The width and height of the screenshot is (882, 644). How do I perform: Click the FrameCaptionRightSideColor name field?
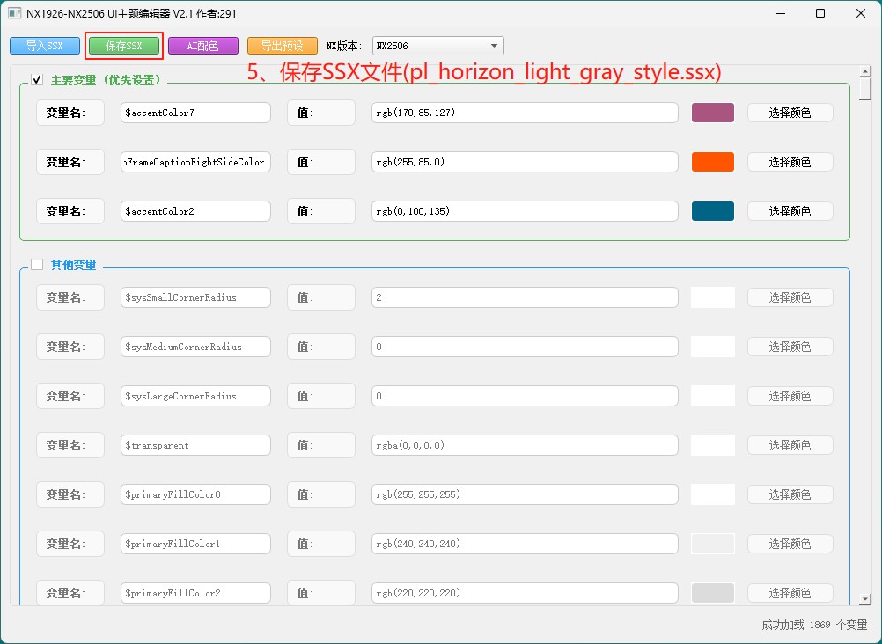pos(195,162)
